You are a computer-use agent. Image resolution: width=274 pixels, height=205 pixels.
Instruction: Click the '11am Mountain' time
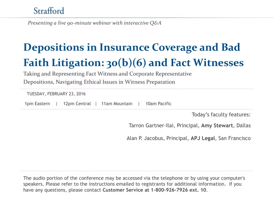(117, 104)
